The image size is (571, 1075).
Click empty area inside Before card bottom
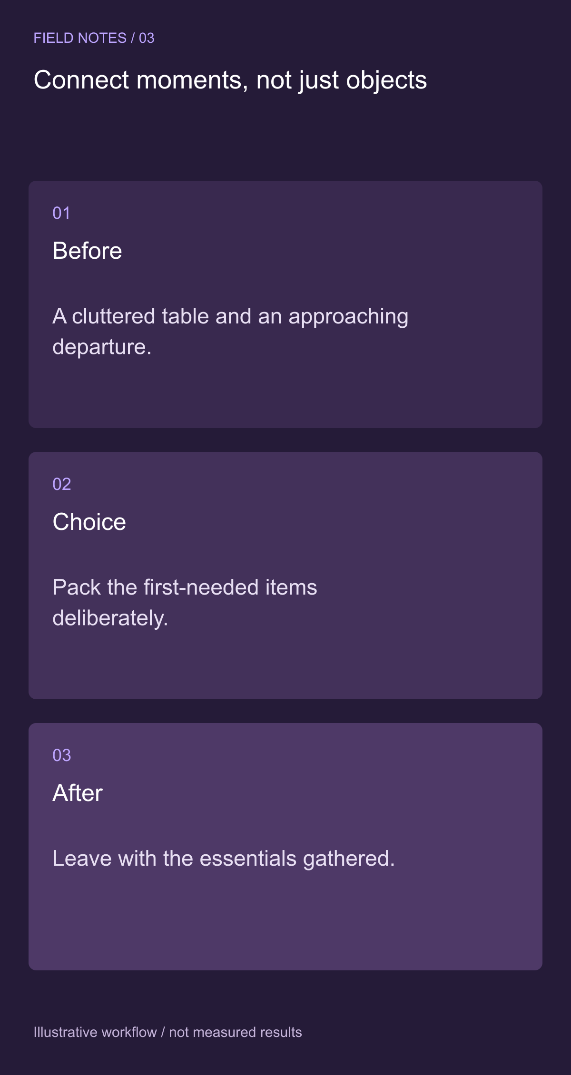click(x=285, y=395)
